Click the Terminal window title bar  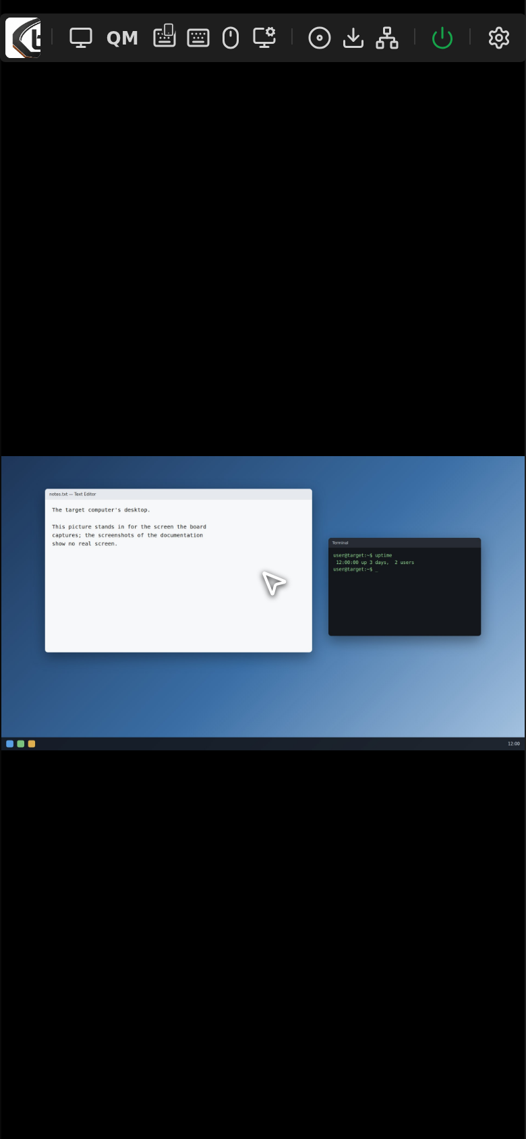[x=405, y=543]
